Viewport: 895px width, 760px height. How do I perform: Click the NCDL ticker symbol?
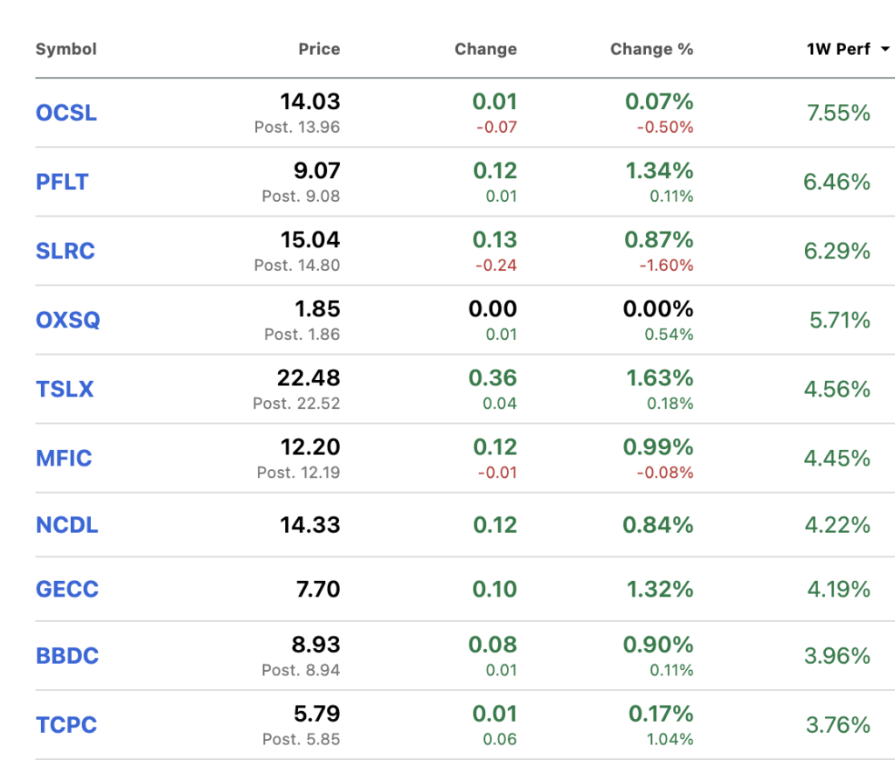[67, 525]
